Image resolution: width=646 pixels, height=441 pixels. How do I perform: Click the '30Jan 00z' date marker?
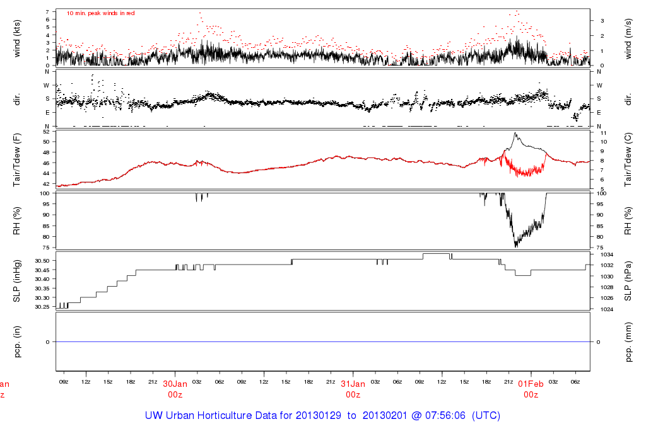(175, 389)
